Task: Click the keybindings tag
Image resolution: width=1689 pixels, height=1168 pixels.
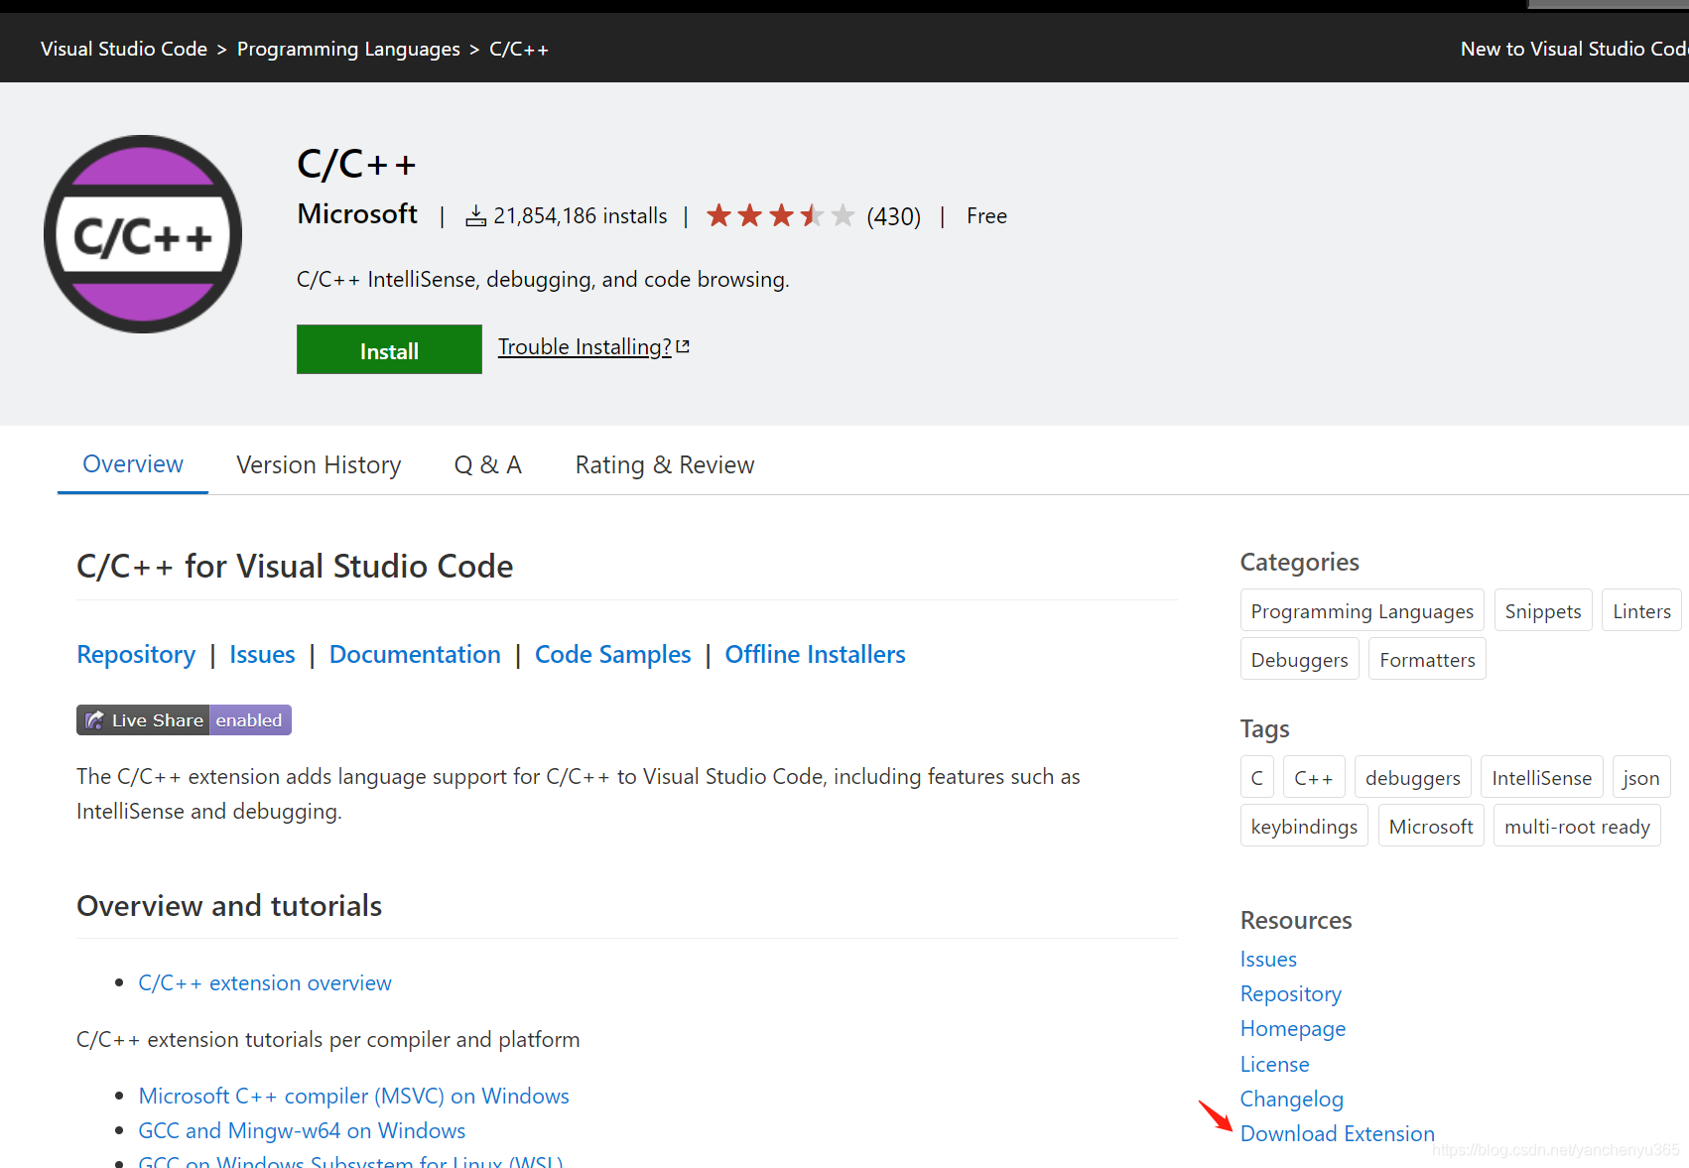Action: [x=1304, y=826]
